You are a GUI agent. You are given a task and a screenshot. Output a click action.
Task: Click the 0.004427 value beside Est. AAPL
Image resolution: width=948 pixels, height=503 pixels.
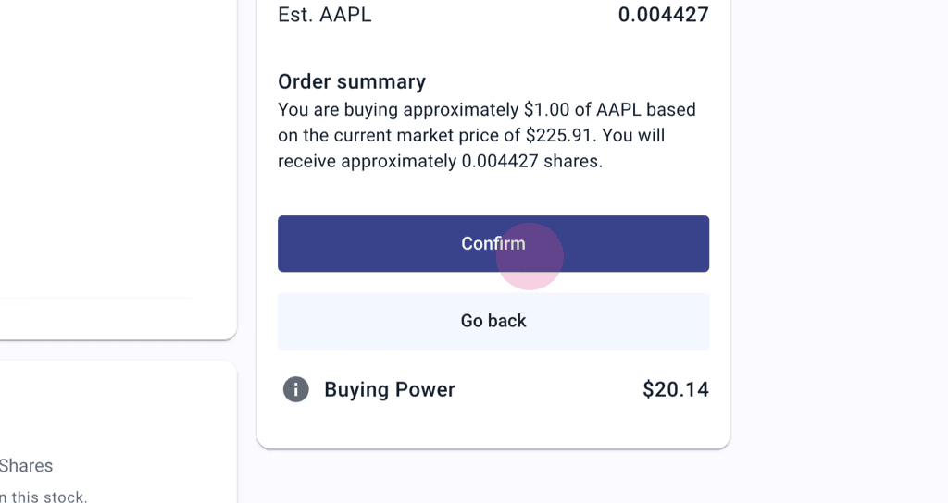pos(663,15)
